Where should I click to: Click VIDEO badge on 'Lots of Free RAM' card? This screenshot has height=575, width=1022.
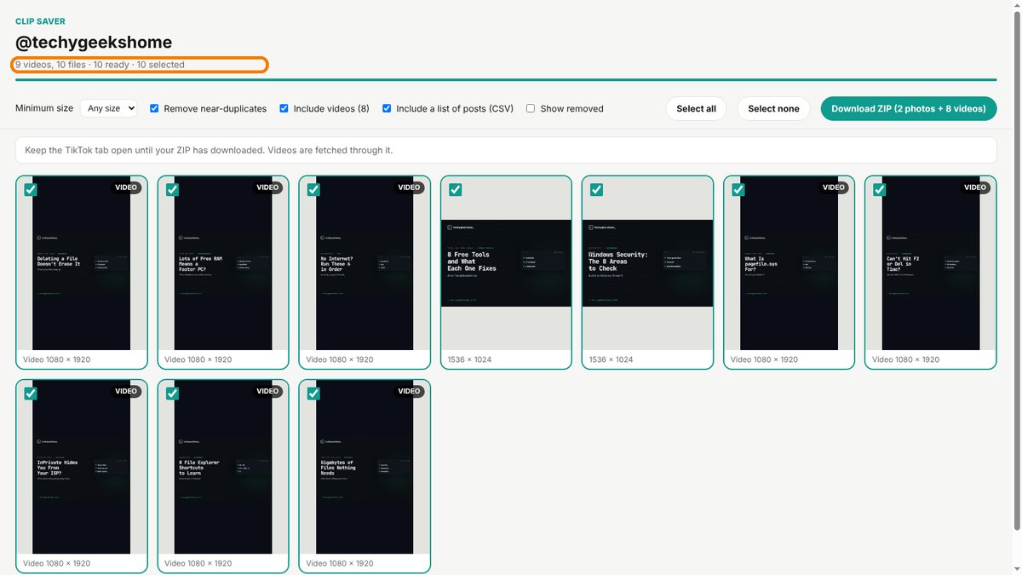(x=267, y=187)
